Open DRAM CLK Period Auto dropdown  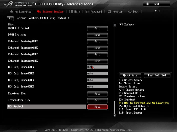pyautogui.click(x=97, y=28)
